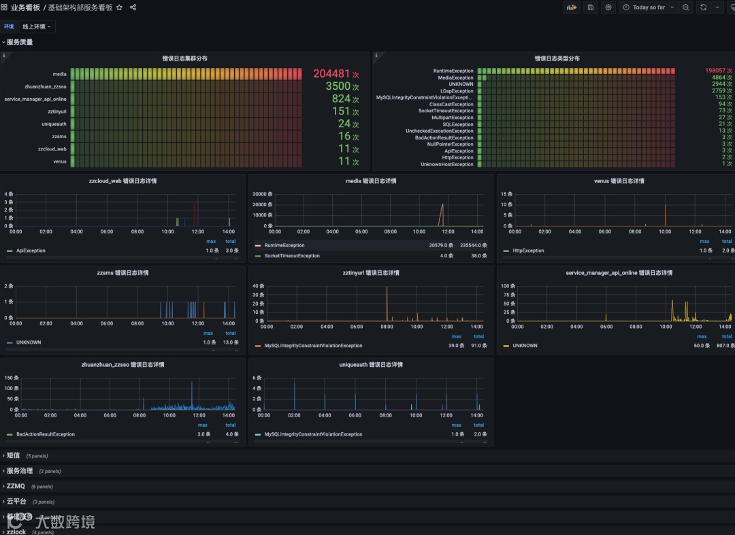
Task: Open refresh interval dropdown arrow
Action: point(717,7)
